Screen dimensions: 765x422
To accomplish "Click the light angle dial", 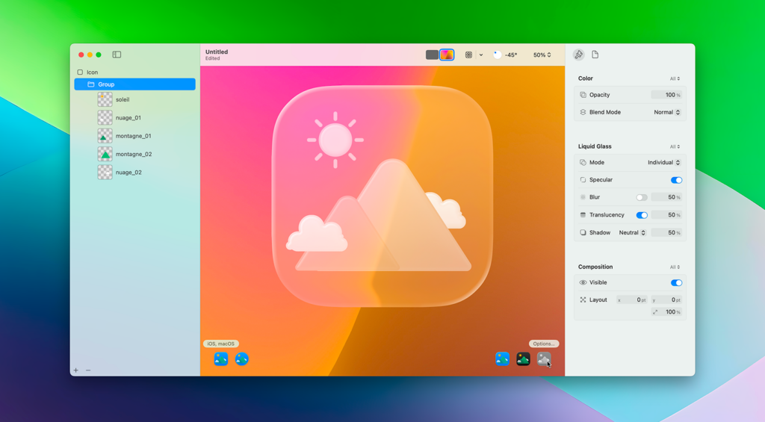I will (498, 55).
